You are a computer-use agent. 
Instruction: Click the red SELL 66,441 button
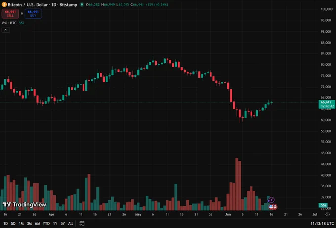click(10, 14)
